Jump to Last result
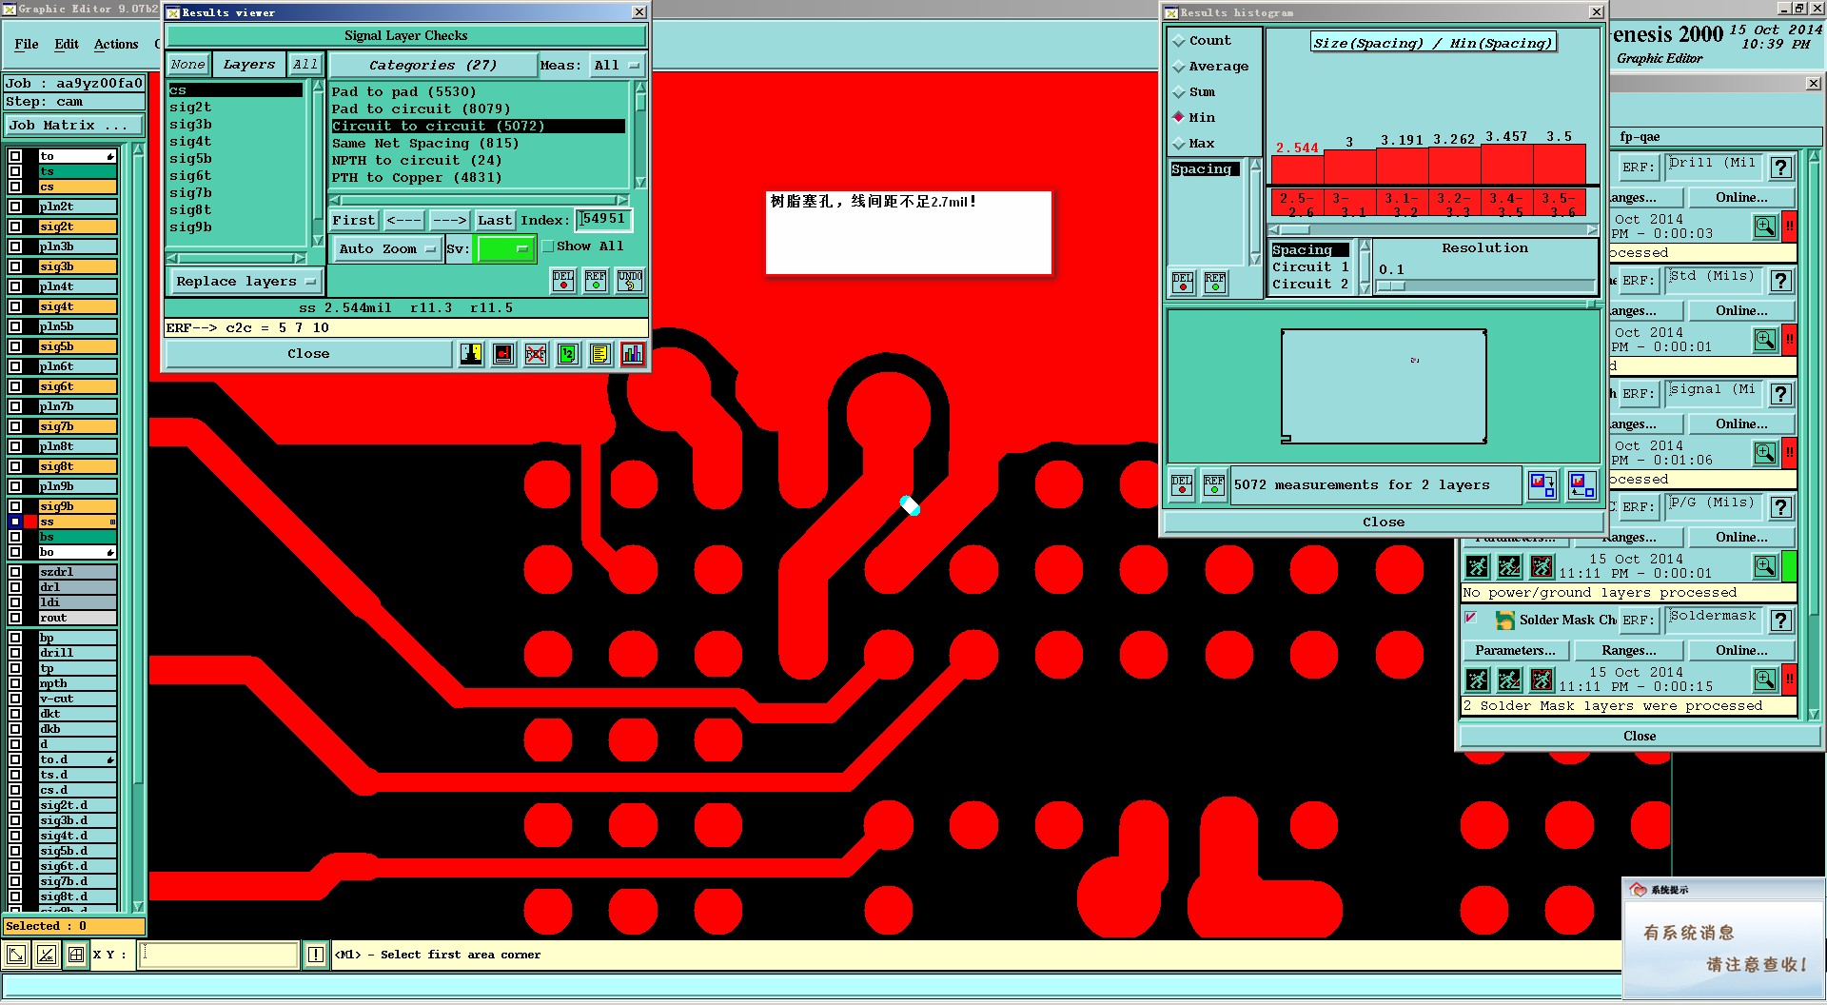 point(495,221)
